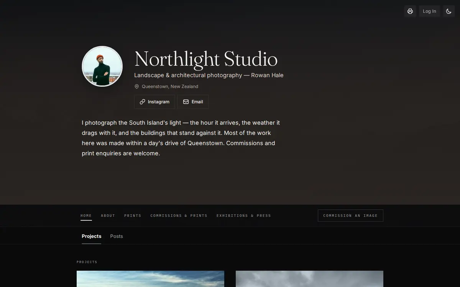Navigate to Commissions & Prints

click(179, 215)
